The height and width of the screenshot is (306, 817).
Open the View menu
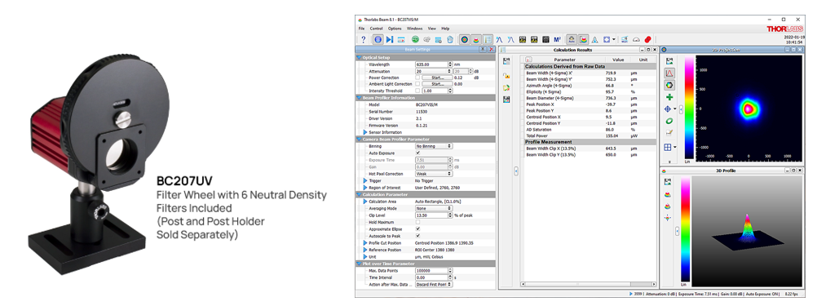[x=432, y=28]
